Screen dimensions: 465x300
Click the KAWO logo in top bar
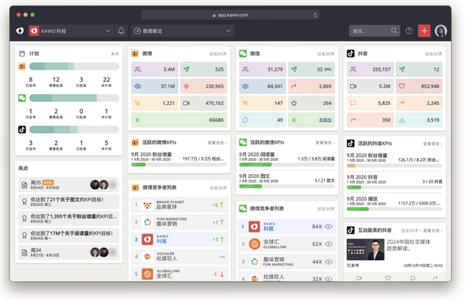(x=20, y=31)
